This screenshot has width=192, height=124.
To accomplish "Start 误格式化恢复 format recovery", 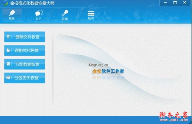I will [x=25, y=51].
